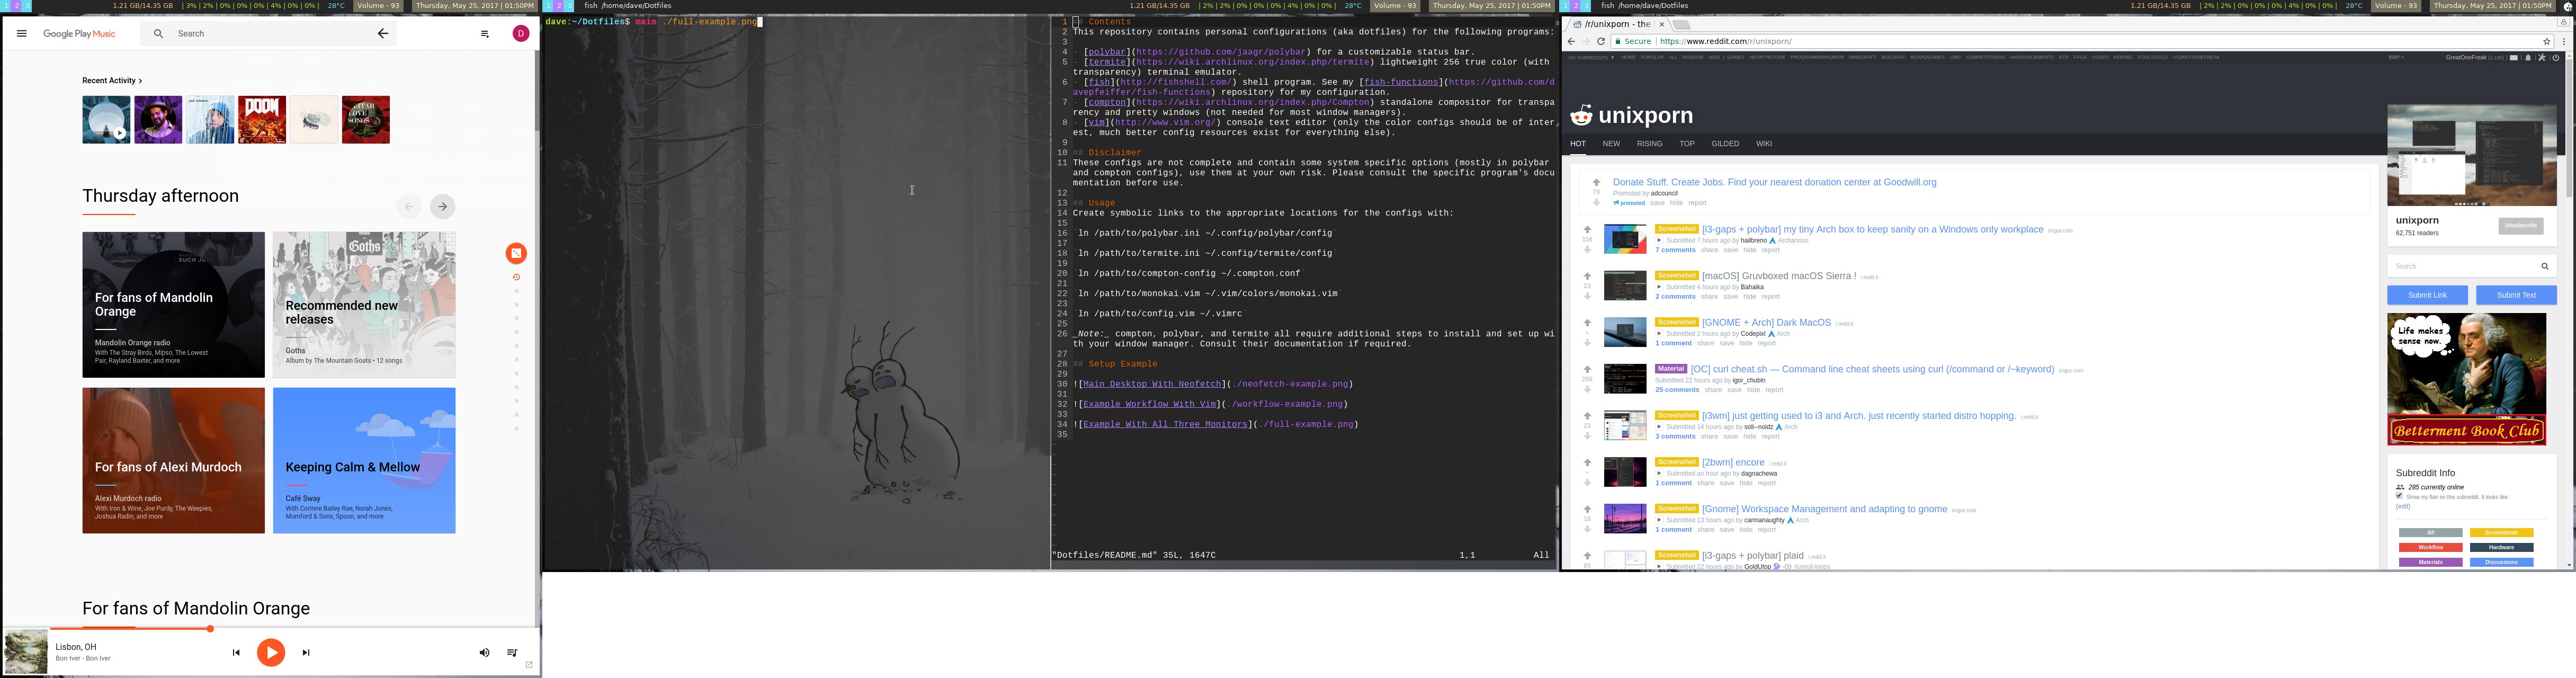
Task: Open the Google Play Music hamburger menu
Action: 22,34
